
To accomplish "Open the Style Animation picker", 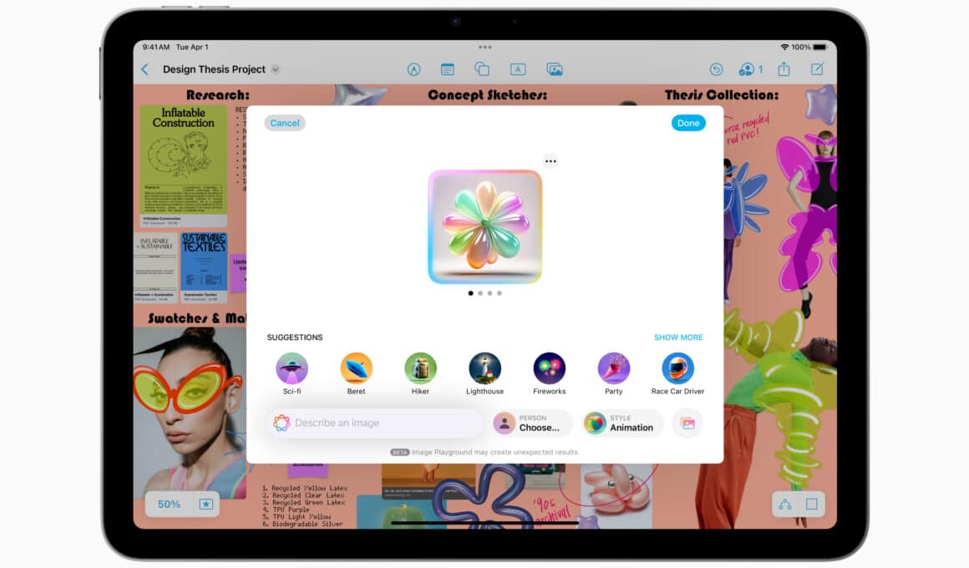I will (x=623, y=423).
